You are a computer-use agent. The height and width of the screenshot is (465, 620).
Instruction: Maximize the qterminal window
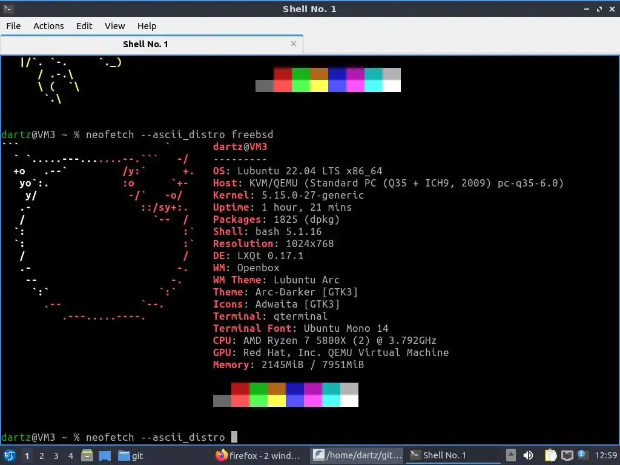(599, 8)
